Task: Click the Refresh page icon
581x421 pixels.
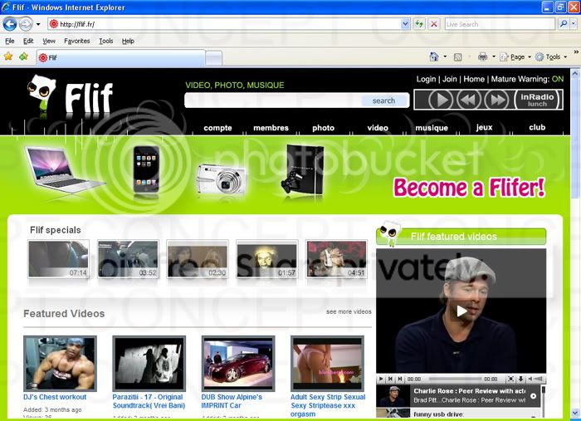Action: click(419, 24)
